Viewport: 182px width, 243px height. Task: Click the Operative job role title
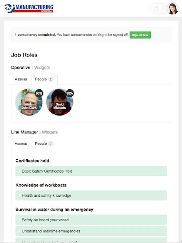(21, 67)
